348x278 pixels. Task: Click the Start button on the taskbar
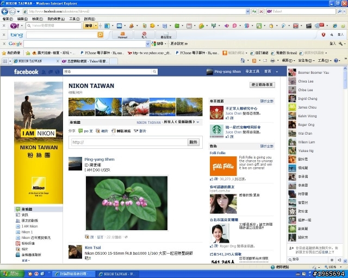tap(11, 274)
